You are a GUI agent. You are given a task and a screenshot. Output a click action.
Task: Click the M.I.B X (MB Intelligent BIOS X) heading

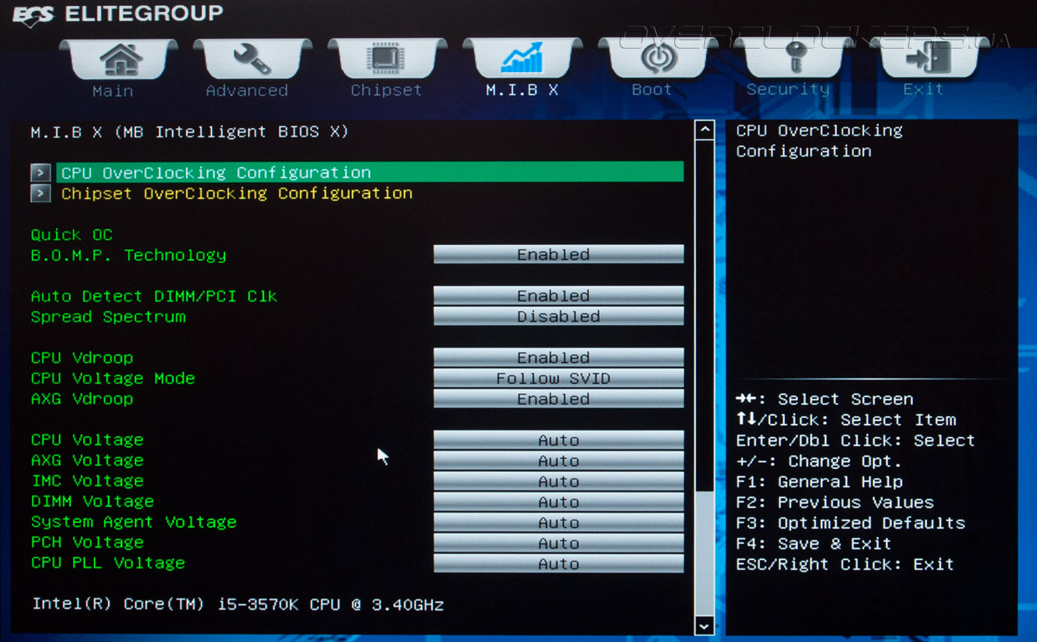click(x=190, y=132)
